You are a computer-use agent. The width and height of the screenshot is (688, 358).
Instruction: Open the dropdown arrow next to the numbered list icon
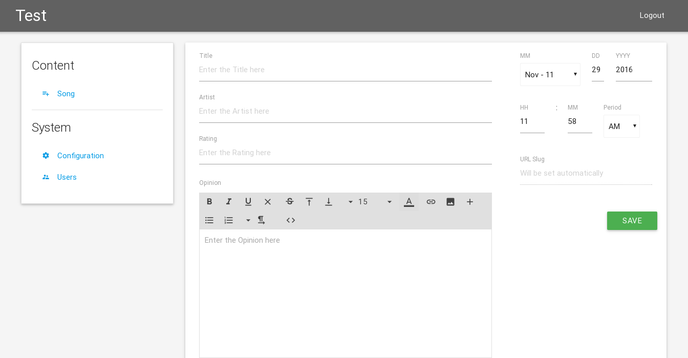tap(248, 220)
